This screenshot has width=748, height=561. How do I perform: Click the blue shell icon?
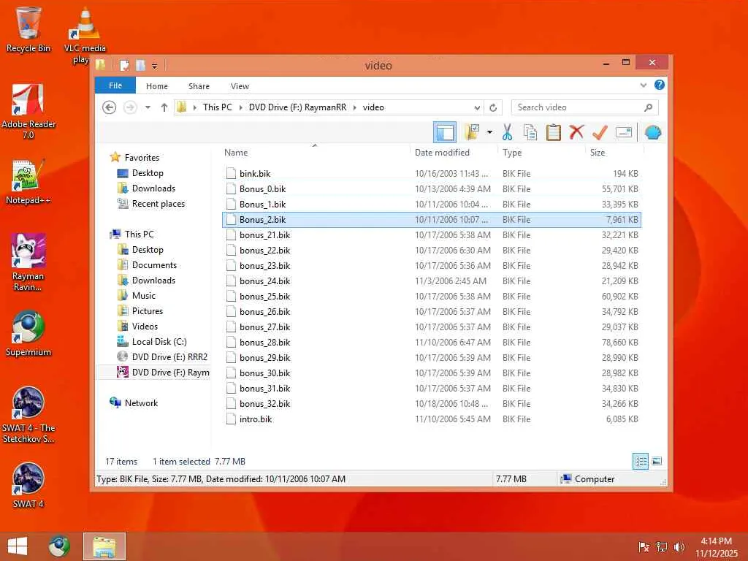pyautogui.click(x=652, y=132)
